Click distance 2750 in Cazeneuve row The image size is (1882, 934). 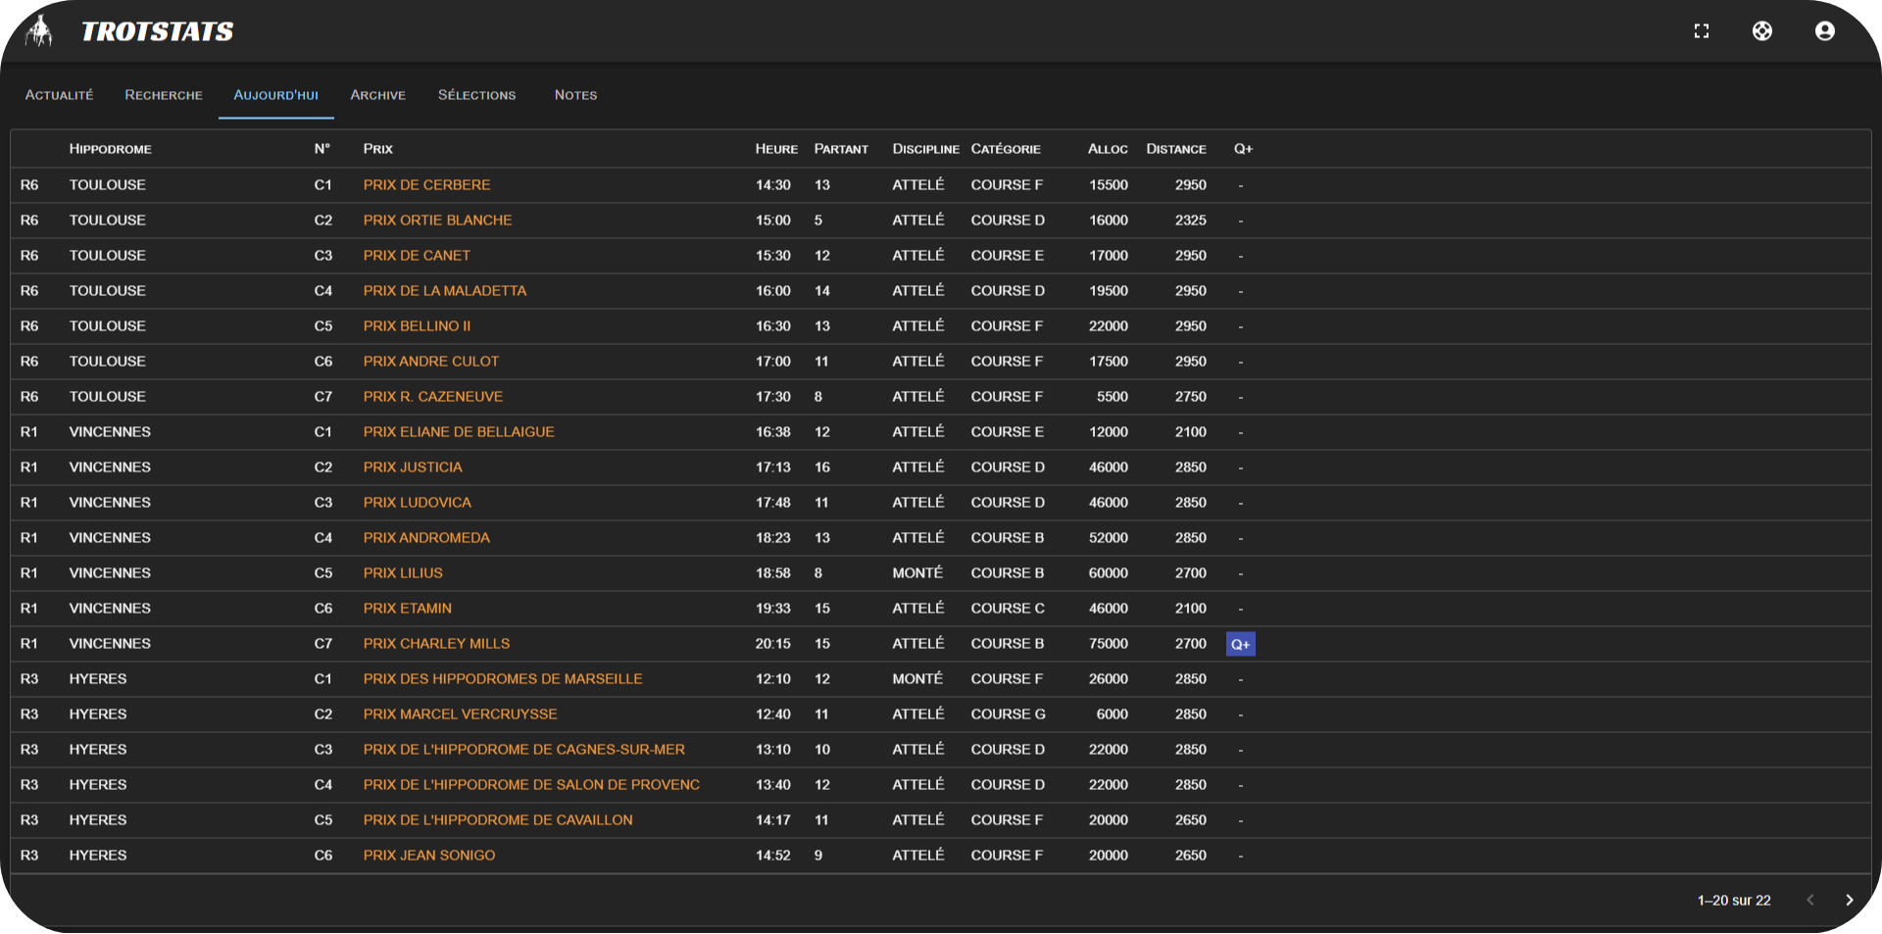pos(1191,397)
